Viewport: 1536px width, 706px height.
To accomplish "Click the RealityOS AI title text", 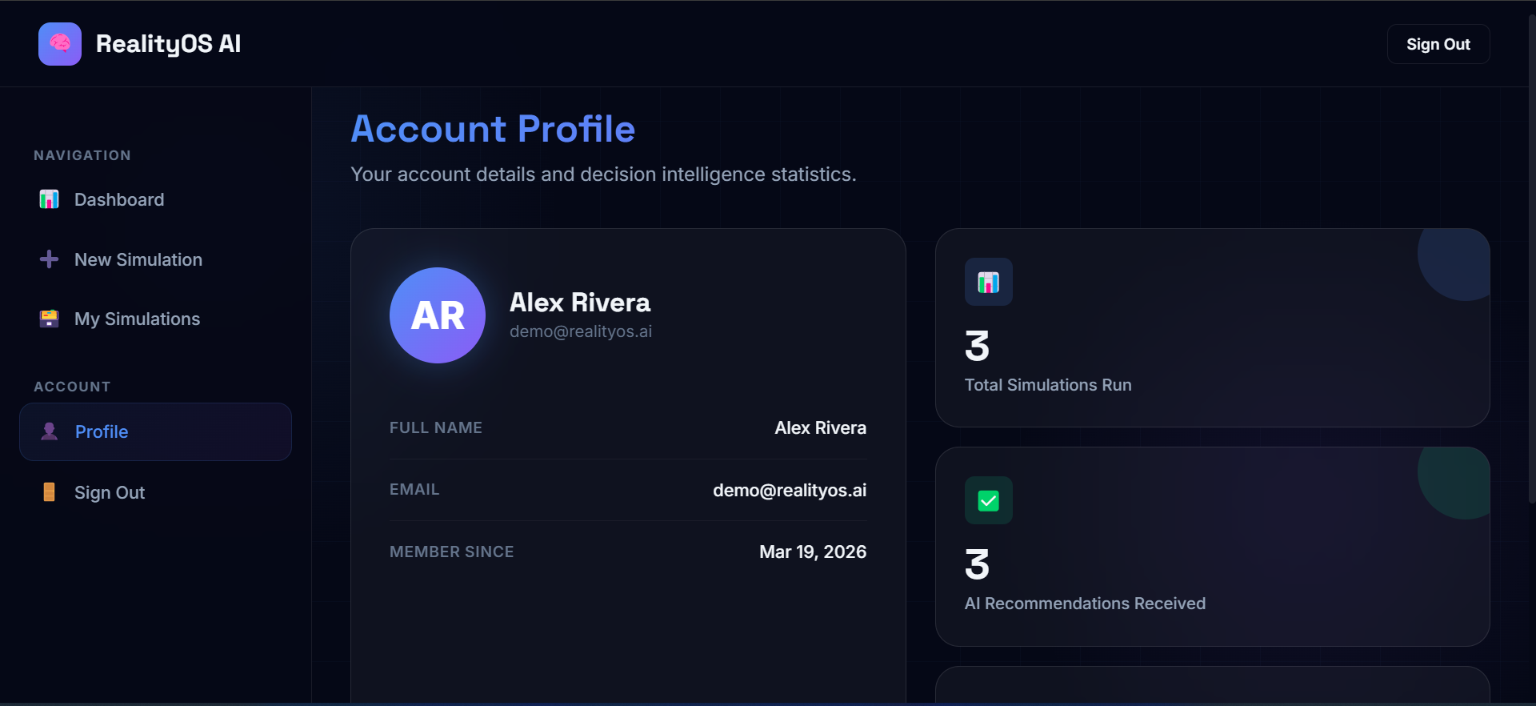I will pos(168,44).
